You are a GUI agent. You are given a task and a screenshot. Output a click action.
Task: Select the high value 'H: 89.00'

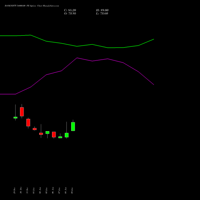coord(102,10)
